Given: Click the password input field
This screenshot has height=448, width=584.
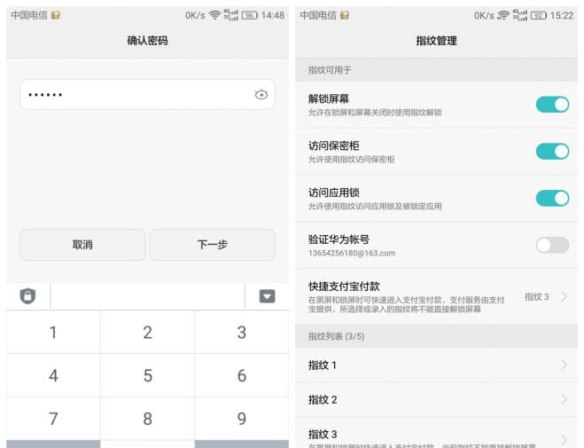Looking at the screenshot, I should (147, 94).
